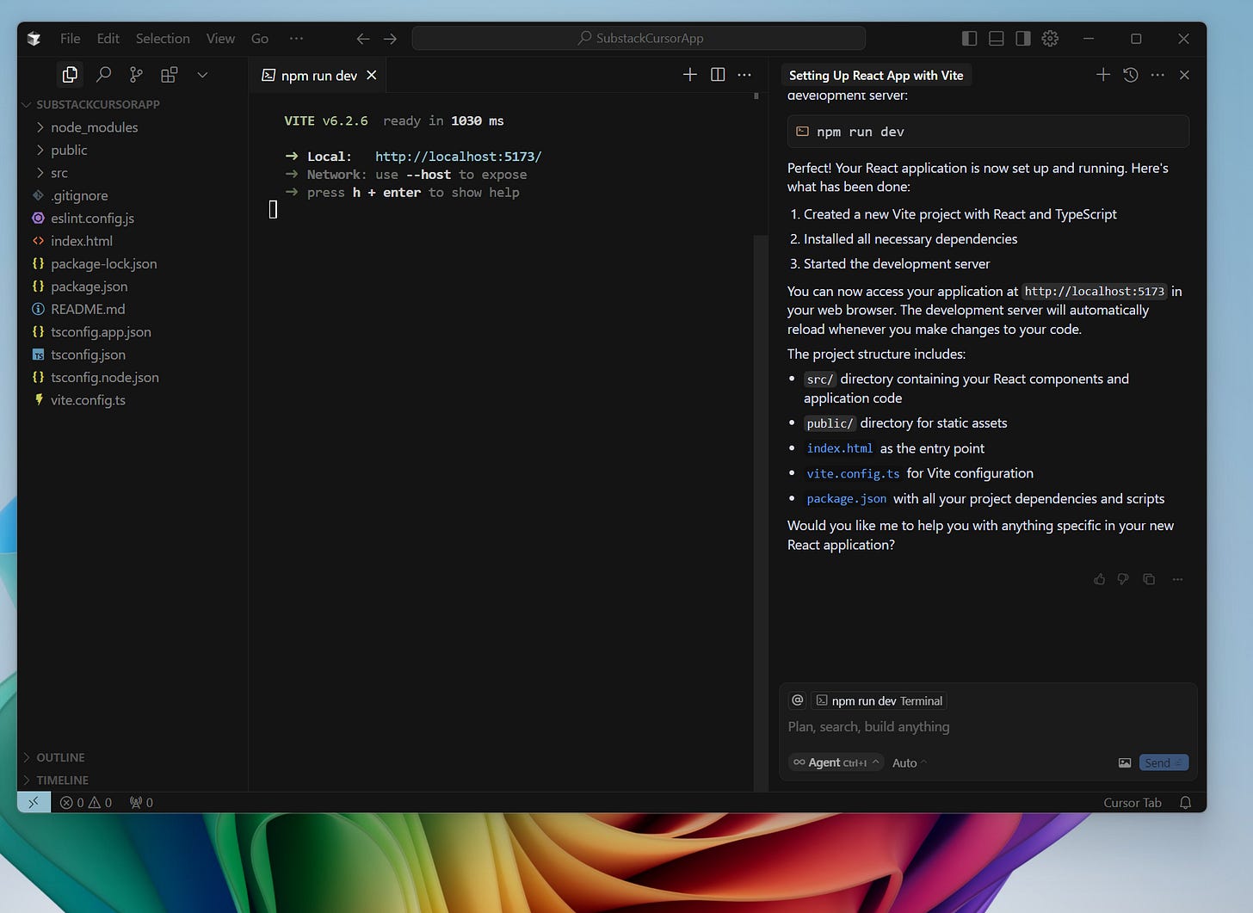Navigate forward with the right arrow

pos(390,39)
